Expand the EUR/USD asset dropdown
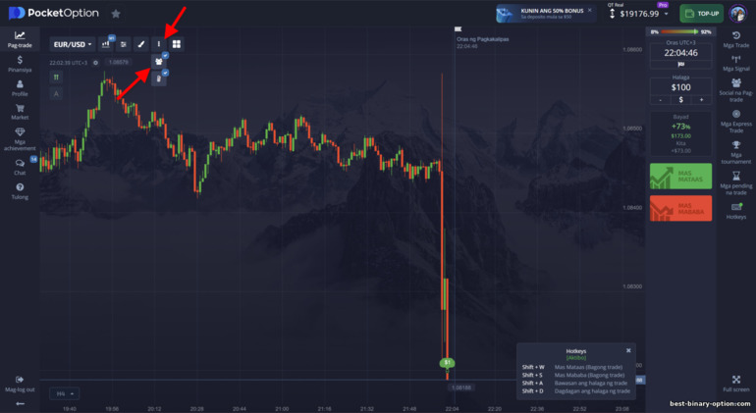The image size is (756, 413). tap(73, 44)
